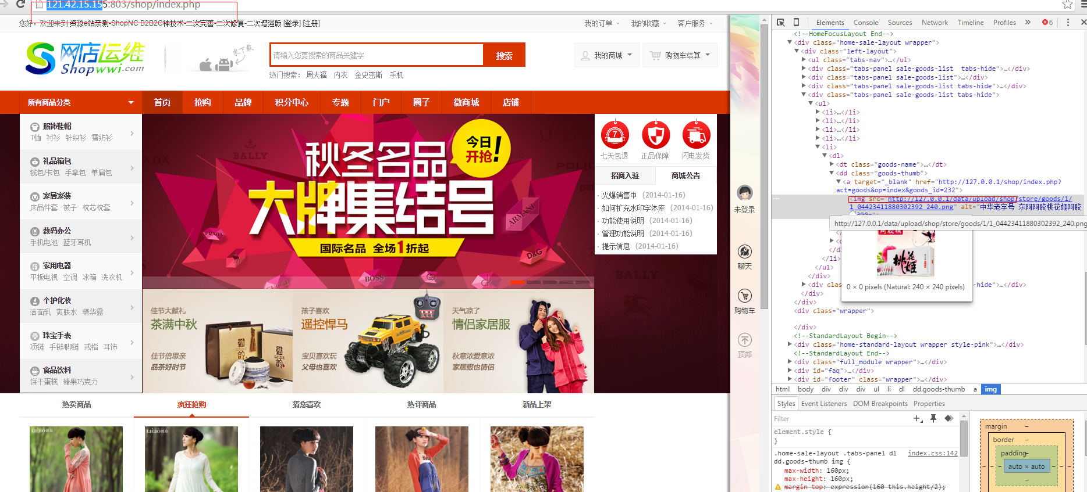This screenshot has width=1087, height=492.
Task: Switch to 商城公告 tab
Action: click(685, 175)
